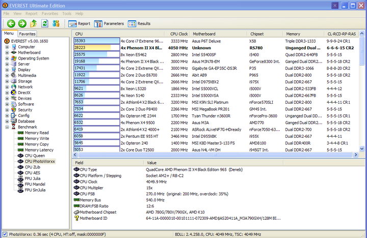Click the Security shield icon

coord(14,110)
